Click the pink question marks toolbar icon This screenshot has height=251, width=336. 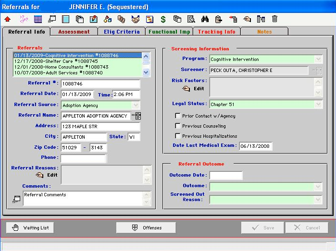[x=24, y=19]
